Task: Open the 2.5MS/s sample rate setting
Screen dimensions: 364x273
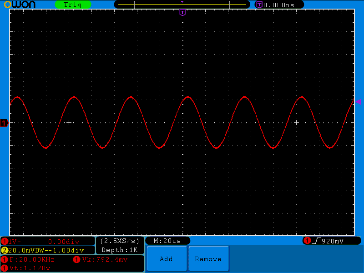Action: point(120,241)
